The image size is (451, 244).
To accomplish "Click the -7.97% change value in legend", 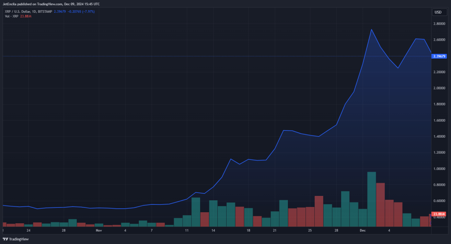I will 89,11.
